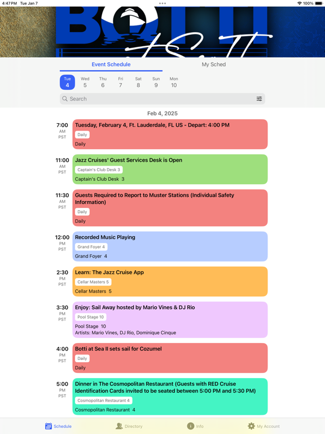This screenshot has width=325, height=434.
Task: Tap the 7:00 AM PST time label
Action: point(62,131)
